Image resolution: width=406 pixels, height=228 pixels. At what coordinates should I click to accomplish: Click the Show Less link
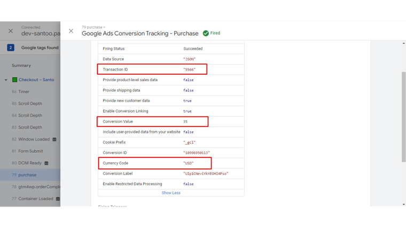pos(171,193)
